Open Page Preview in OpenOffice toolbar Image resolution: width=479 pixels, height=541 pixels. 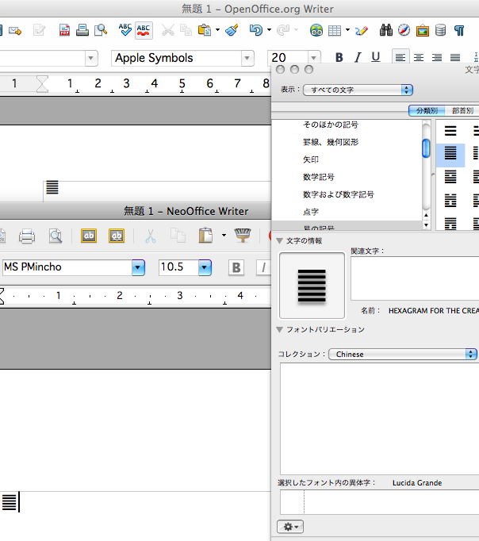(x=101, y=30)
